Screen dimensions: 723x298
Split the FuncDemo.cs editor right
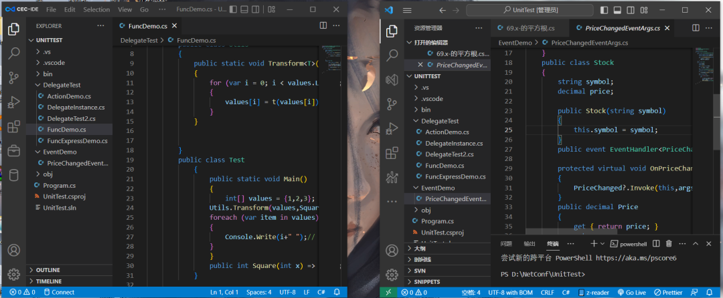pos(323,26)
